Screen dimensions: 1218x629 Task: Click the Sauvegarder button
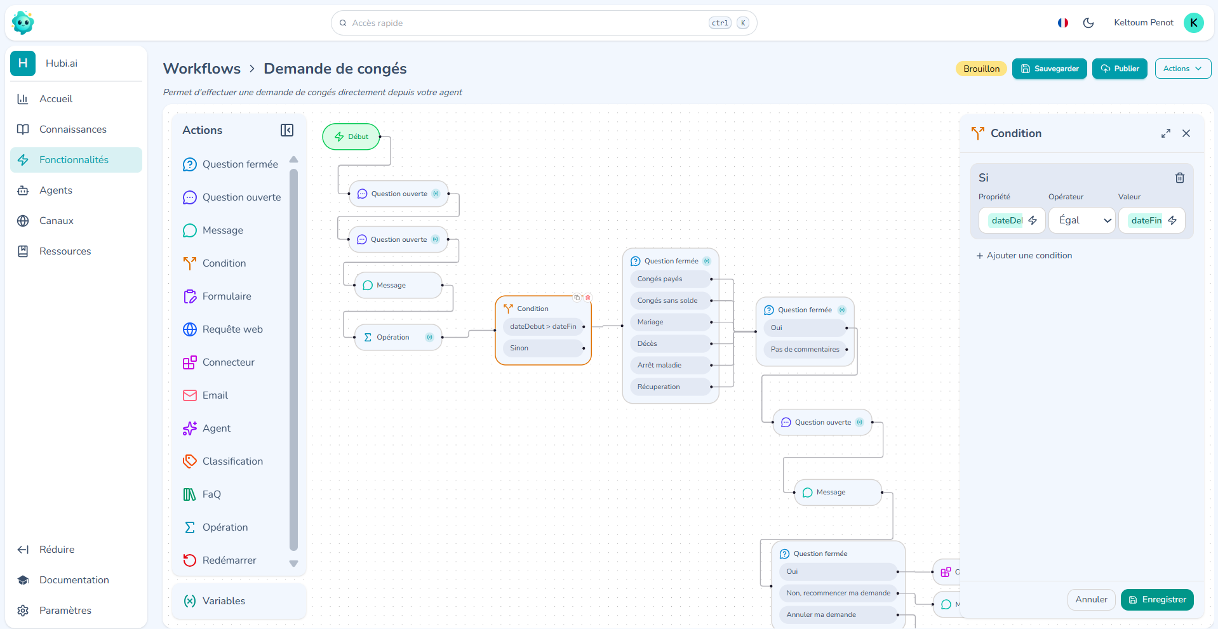[x=1049, y=69]
